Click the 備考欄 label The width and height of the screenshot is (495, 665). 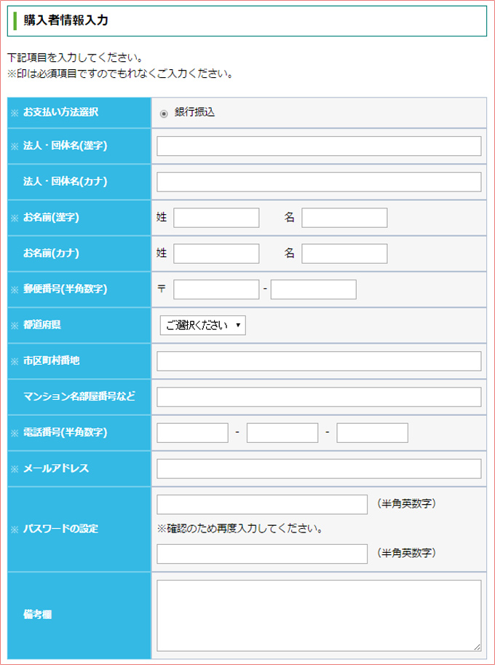point(37,615)
